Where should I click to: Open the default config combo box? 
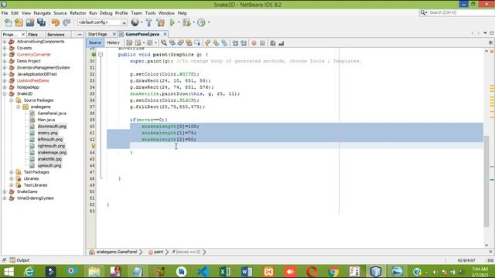tap(102, 22)
